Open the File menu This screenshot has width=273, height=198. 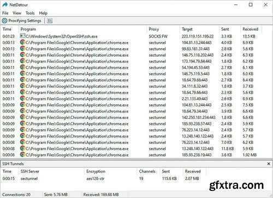(x=5, y=13)
